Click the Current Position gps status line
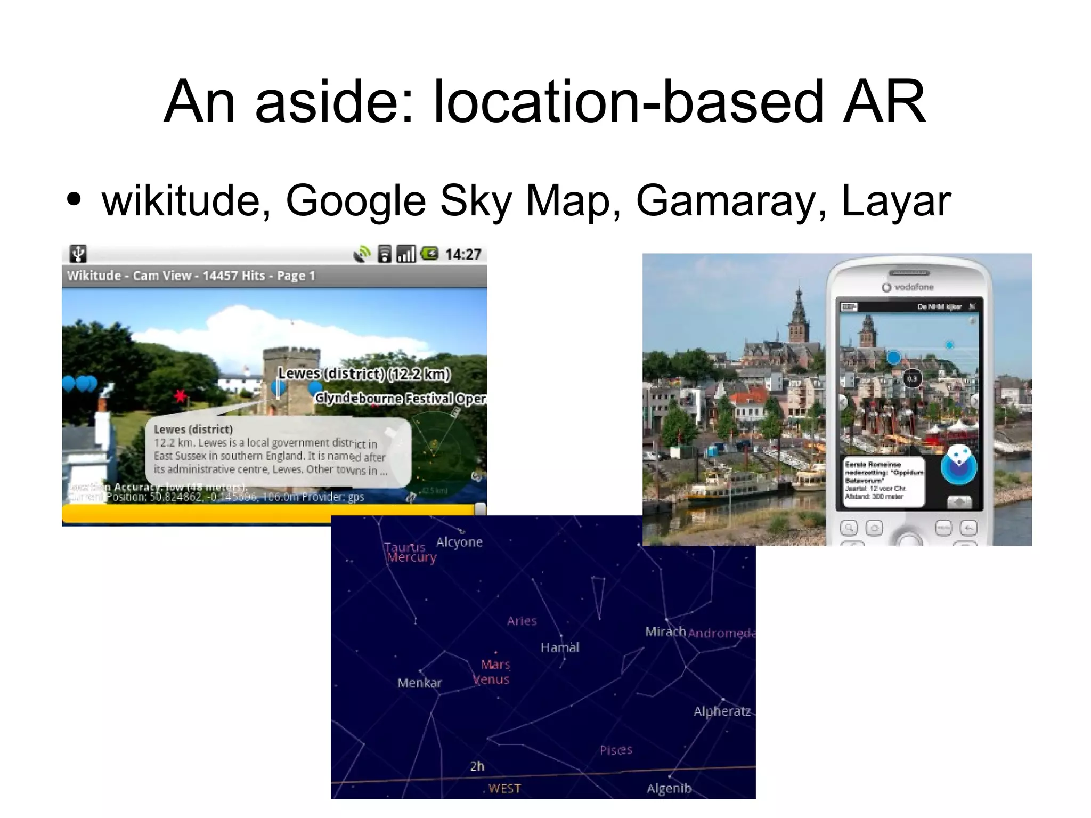This screenshot has width=1091, height=818. pyautogui.click(x=216, y=497)
